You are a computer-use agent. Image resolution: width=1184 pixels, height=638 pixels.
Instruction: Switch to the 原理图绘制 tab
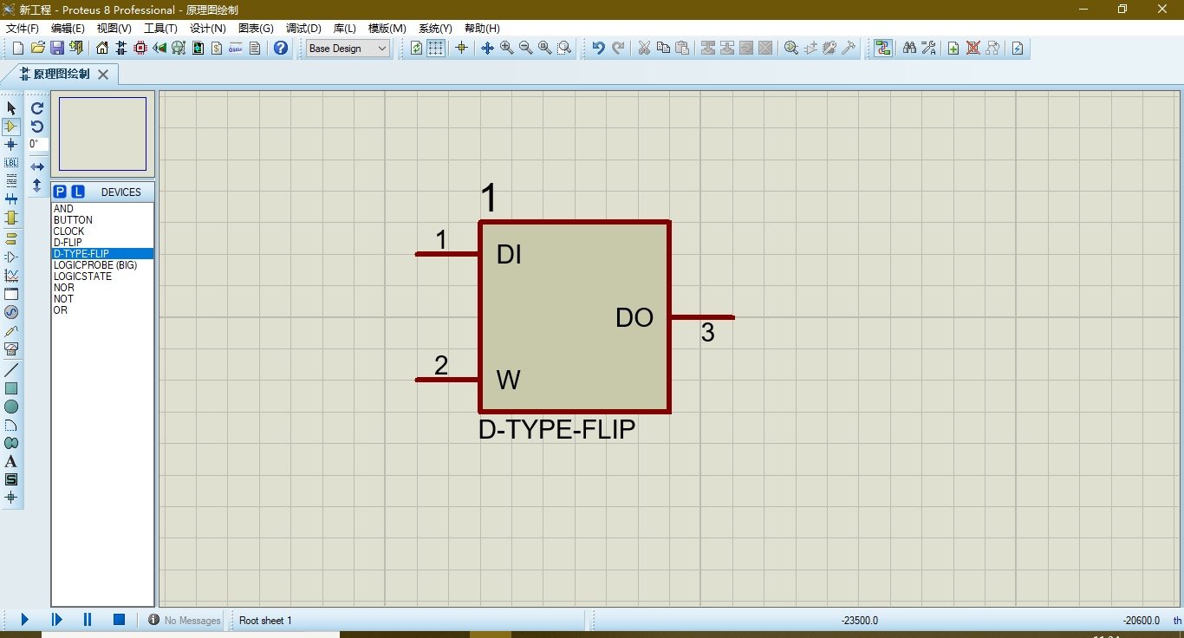click(61, 74)
